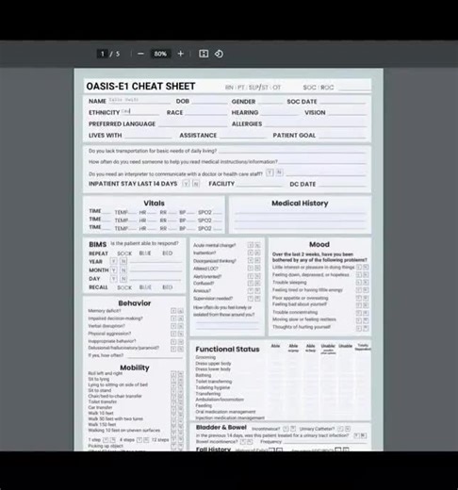Image resolution: width=458 pixels, height=490 pixels.
Task: Click the GENDER blank field
Action: 270,101
